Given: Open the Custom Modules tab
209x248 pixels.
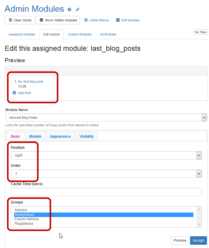Looking at the screenshot, I should pyautogui.click(x=80, y=34).
